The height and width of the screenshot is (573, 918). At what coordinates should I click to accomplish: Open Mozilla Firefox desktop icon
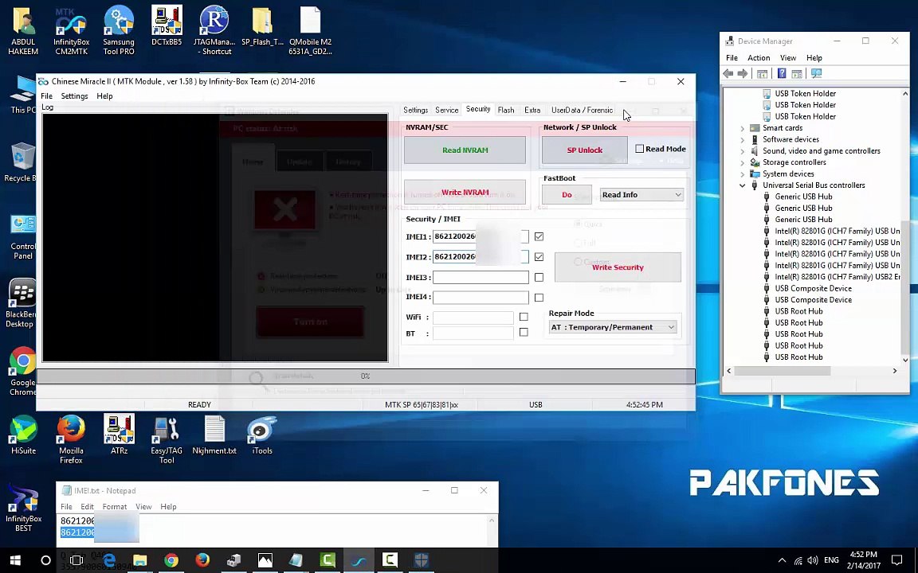[71, 439]
